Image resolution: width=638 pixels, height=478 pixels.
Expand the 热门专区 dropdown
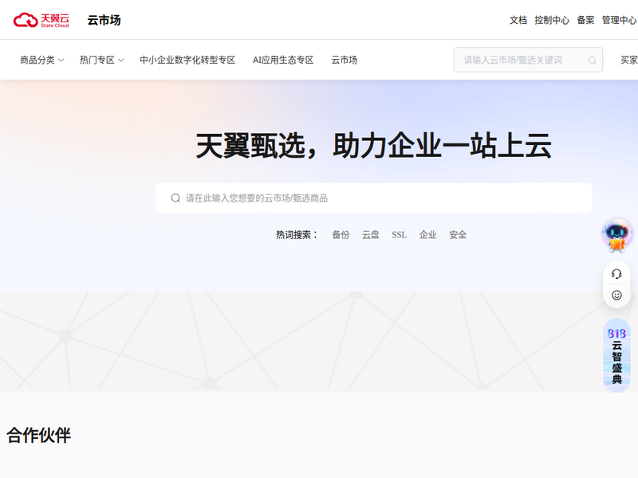[102, 61]
